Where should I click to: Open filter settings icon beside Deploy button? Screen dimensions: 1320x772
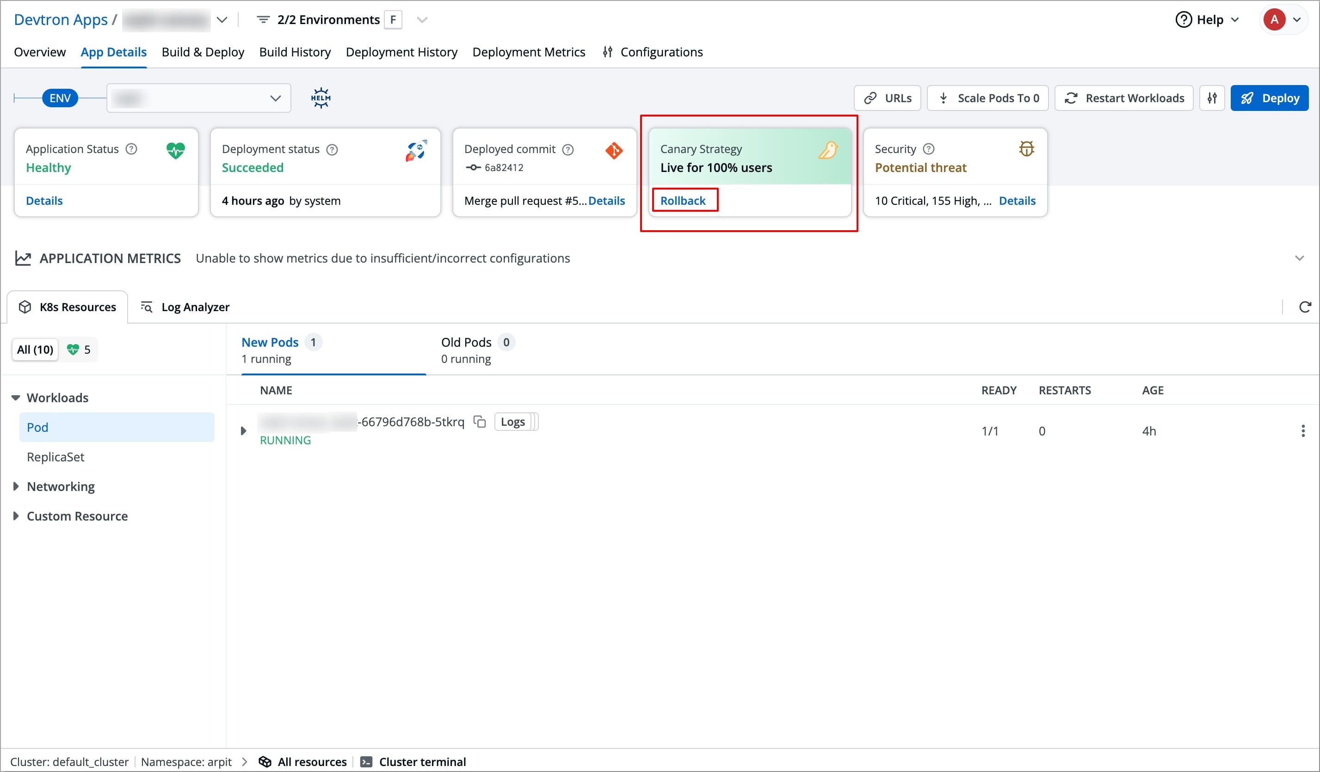coord(1212,98)
